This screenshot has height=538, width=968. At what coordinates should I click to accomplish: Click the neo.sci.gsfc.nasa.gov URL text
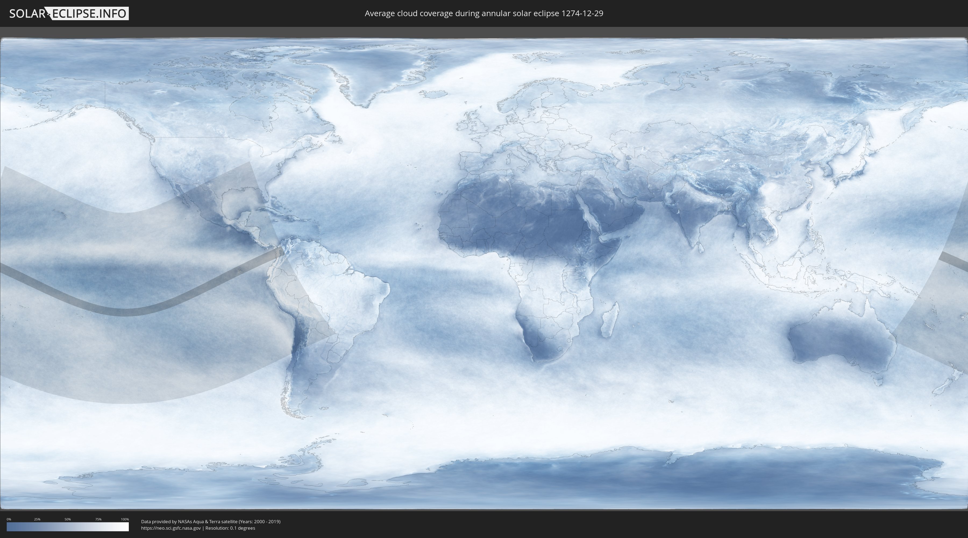click(x=171, y=528)
